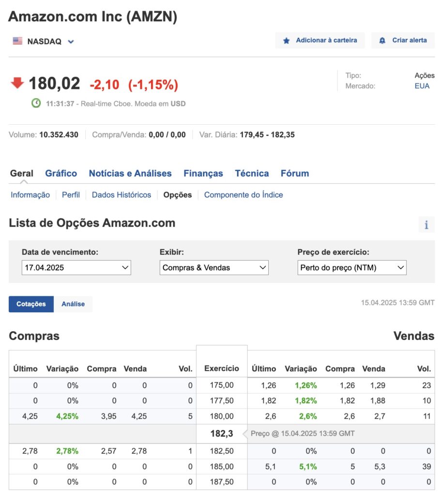Image resolution: width=440 pixels, height=495 pixels.
Task: Click the Vendas volume 39 cell
Action: pos(427,466)
